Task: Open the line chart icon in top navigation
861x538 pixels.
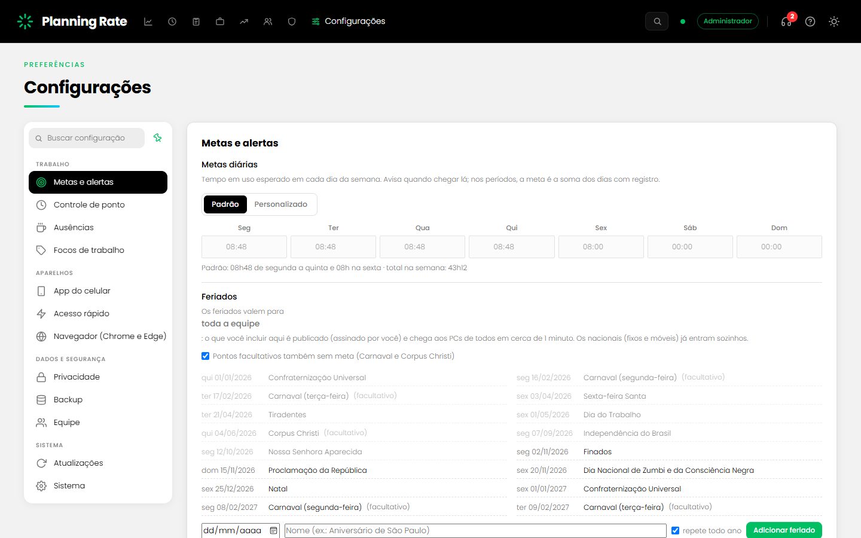Action: pyautogui.click(x=148, y=22)
